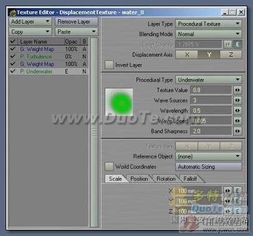
Task: Click the Wavelength arrow stepper
Action: tap(237, 111)
